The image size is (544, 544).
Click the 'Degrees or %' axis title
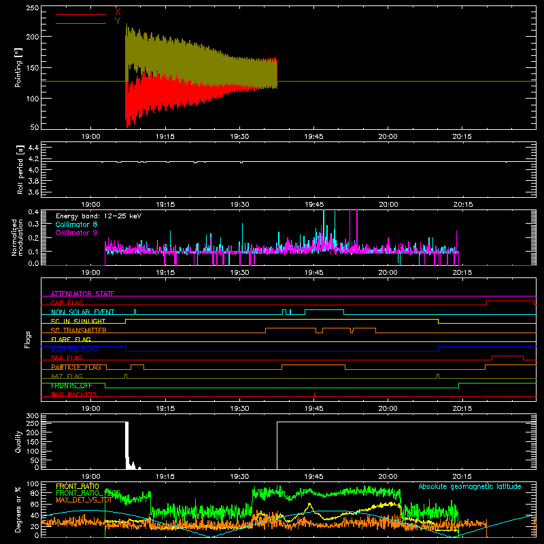pyautogui.click(x=18, y=509)
